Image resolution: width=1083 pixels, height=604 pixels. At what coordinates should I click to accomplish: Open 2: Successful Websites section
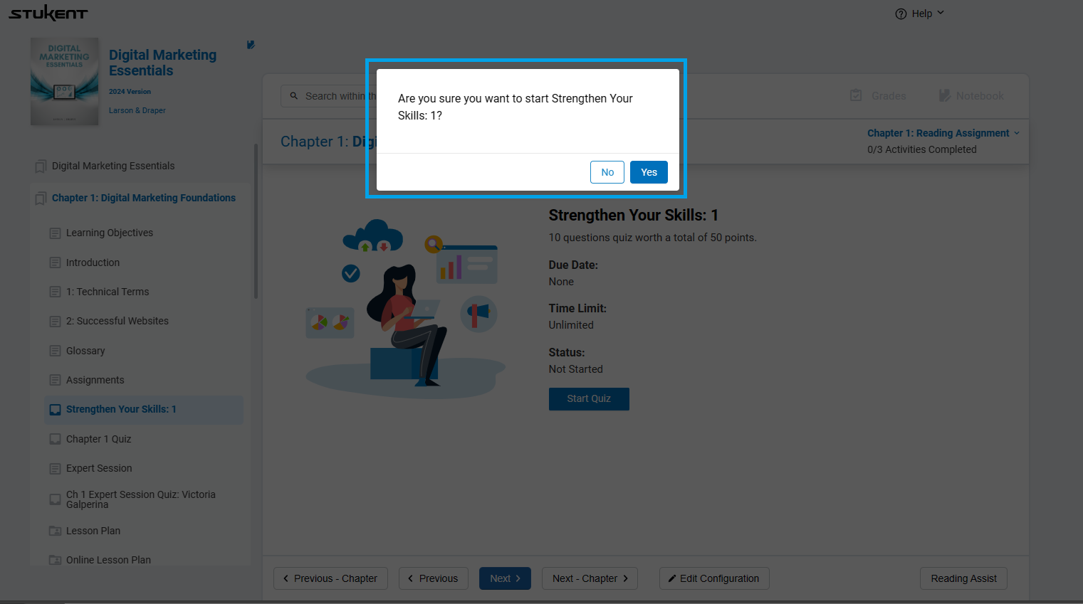coord(117,321)
